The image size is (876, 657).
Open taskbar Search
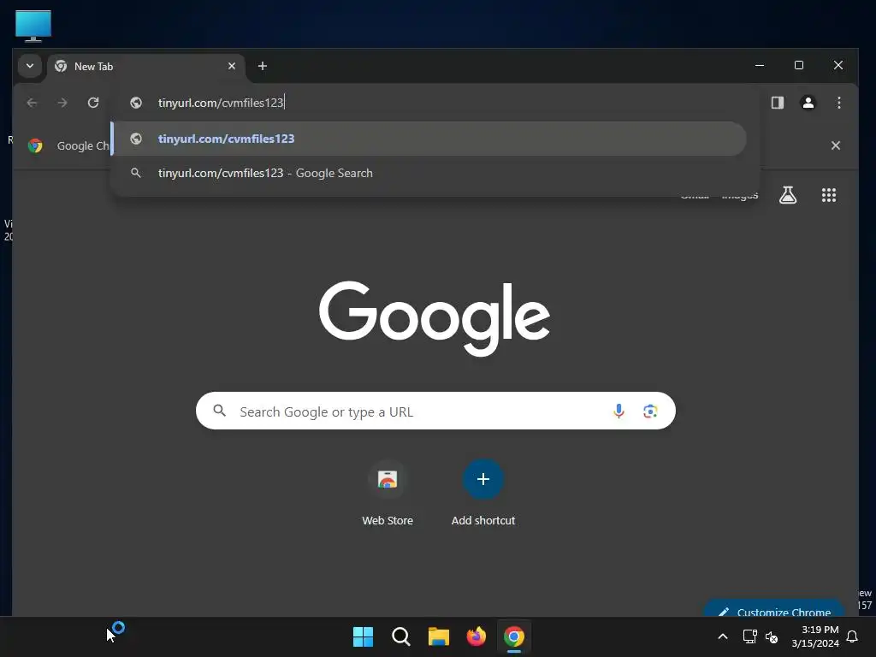(x=401, y=636)
